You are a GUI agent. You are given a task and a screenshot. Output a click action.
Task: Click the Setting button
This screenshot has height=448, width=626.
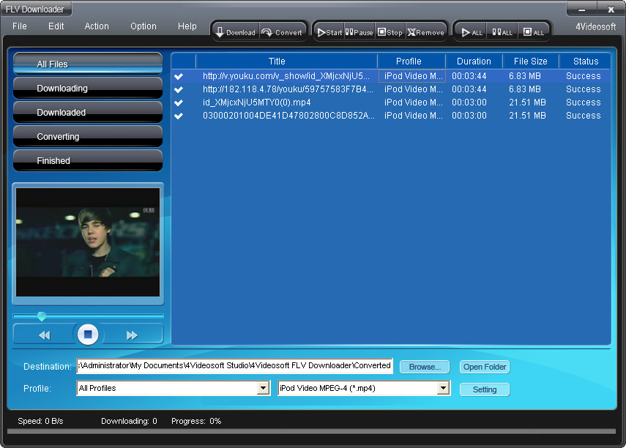485,389
